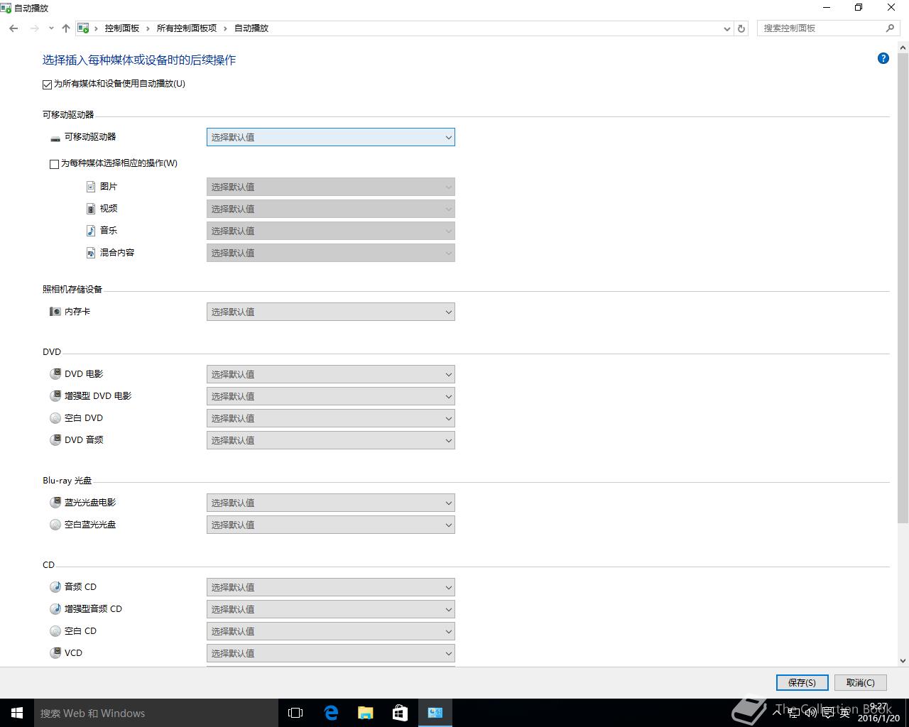Click the DVD 音频 disc icon
The height and width of the screenshot is (727, 909).
[x=55, y=440]
